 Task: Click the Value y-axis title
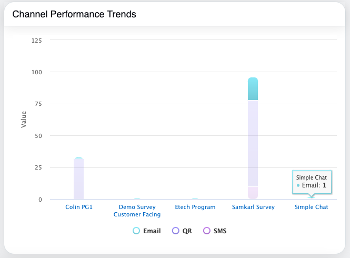coord(24,120)
